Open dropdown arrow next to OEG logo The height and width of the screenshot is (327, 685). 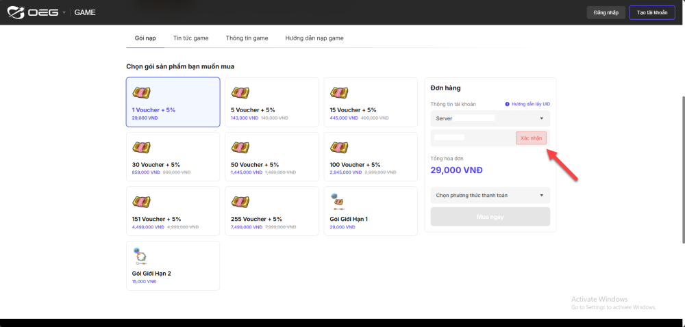[64, 12]
